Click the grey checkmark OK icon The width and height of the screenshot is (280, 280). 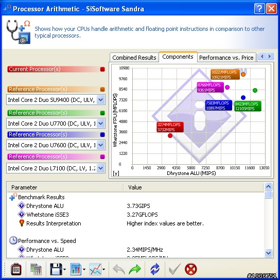pos(174,269)
